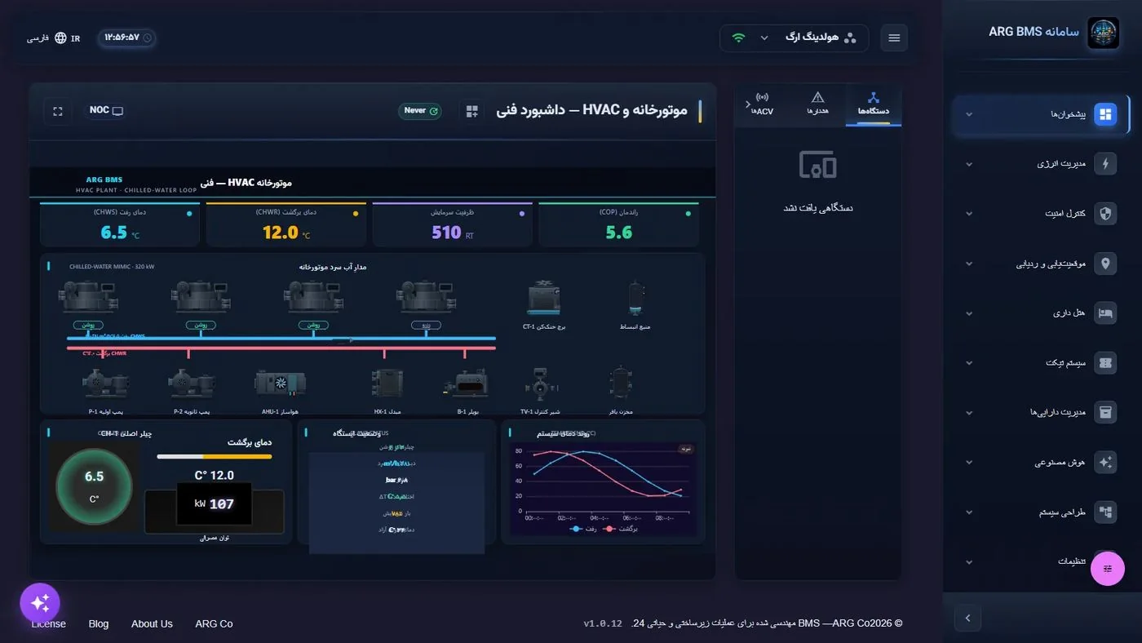Open Energy Management (مدیریت انرژی) lightning icon

point(1105,164)
